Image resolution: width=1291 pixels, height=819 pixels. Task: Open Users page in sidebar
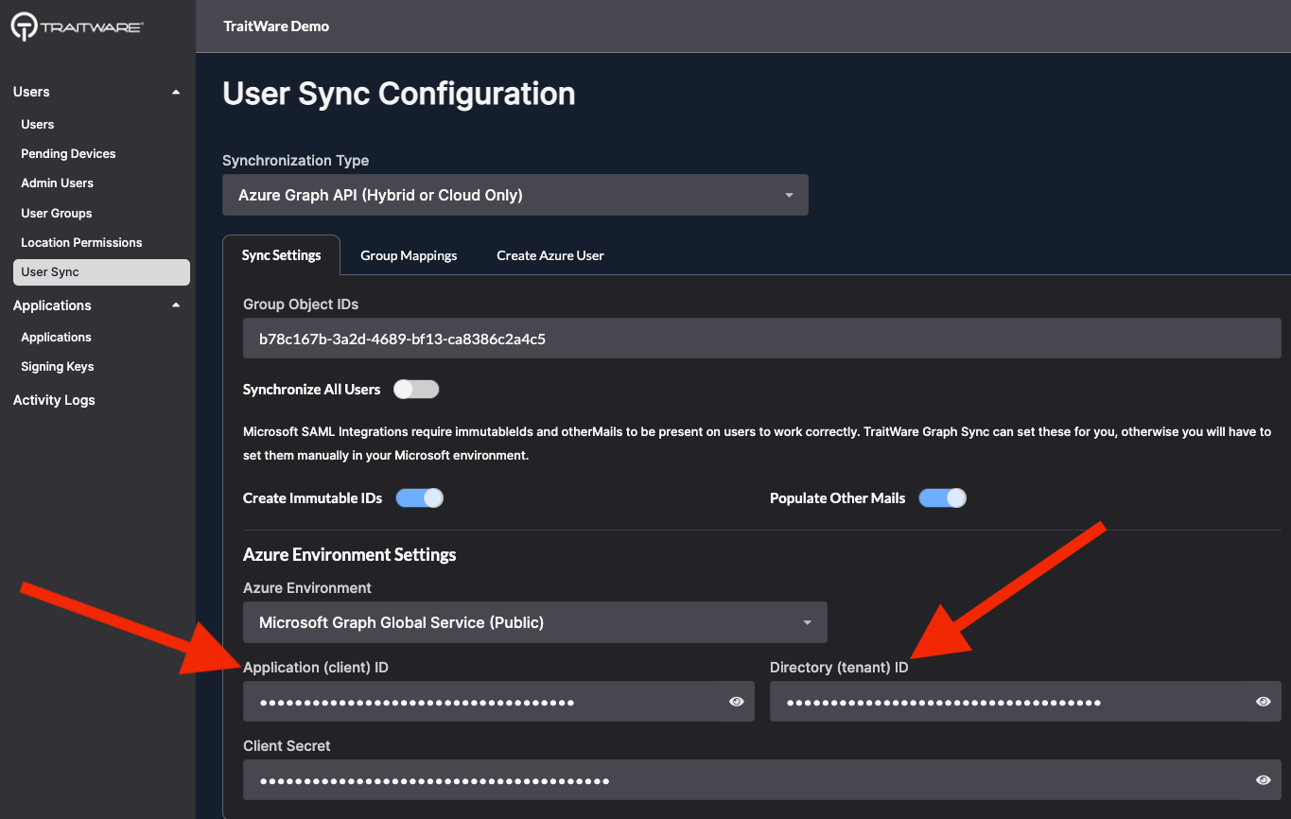tap(38, 124)
